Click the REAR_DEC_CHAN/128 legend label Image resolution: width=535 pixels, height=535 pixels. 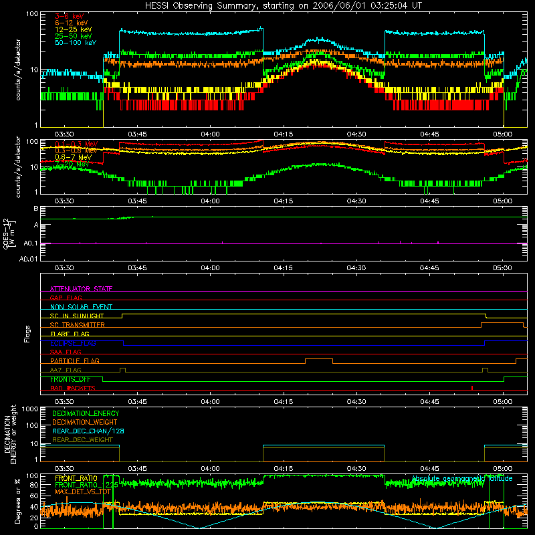tap(88, 431)
